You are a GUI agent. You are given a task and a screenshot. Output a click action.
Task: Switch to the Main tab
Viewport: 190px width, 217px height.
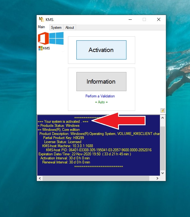pos(41,27)
